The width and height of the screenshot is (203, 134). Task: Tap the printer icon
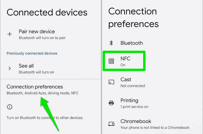pos(111,103)
